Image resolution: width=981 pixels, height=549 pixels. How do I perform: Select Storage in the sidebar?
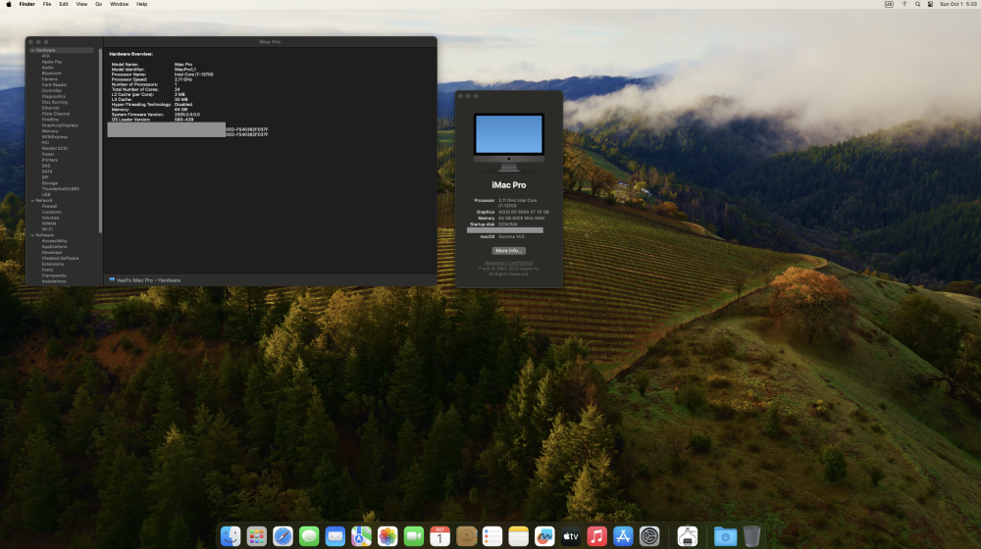coord(50,183)
